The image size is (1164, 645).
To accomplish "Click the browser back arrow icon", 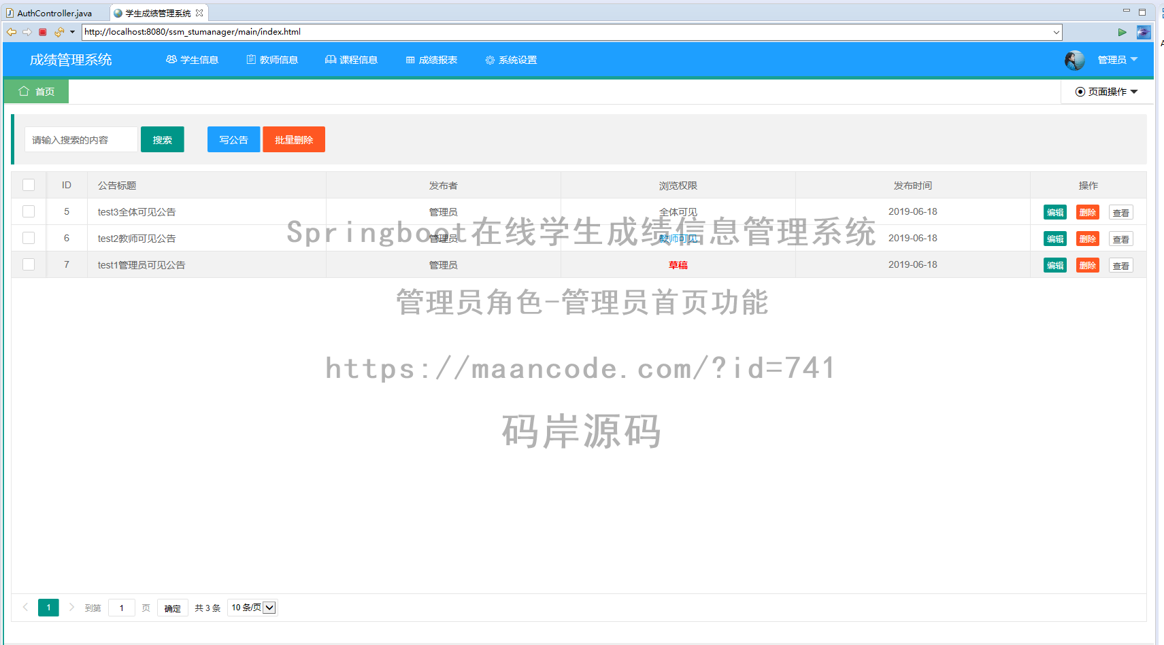I will click(12, 32).
